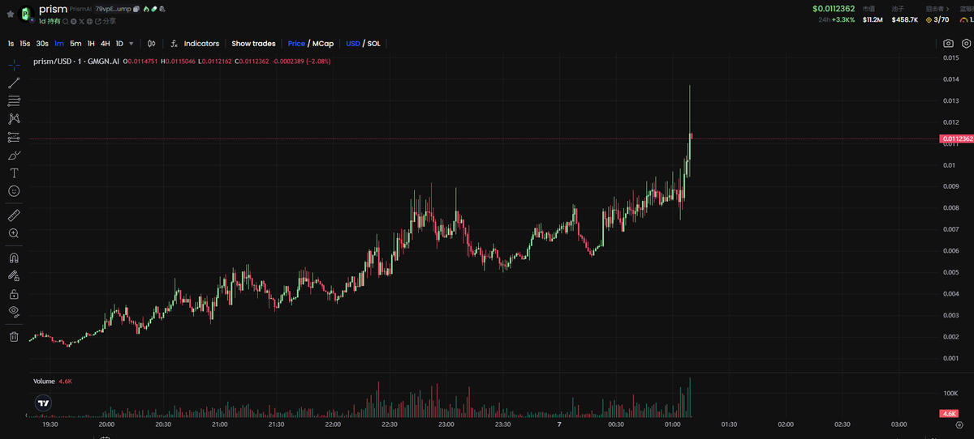
Task: Select the 1H timeframe
Action: 91,44
